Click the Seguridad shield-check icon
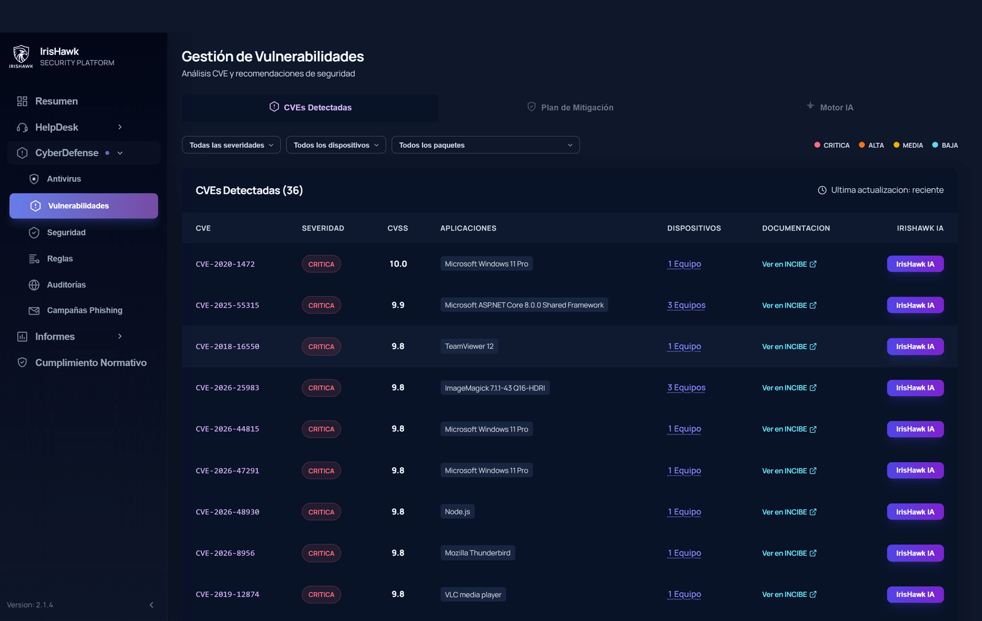Screen dimensions: 982x621 pos(34,233)
